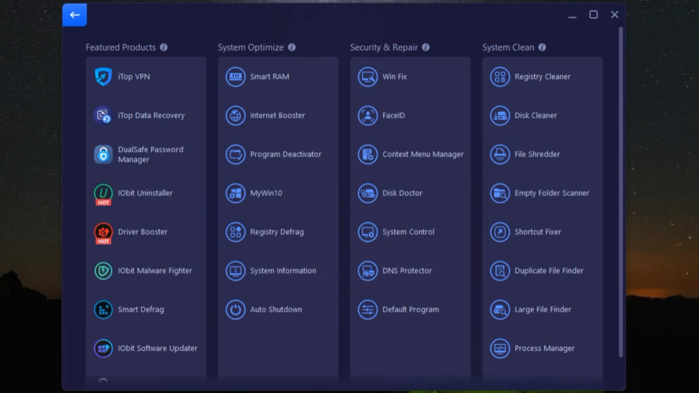Open DNS Protector icon
This screenshot has width=699, height=393.
368,271
